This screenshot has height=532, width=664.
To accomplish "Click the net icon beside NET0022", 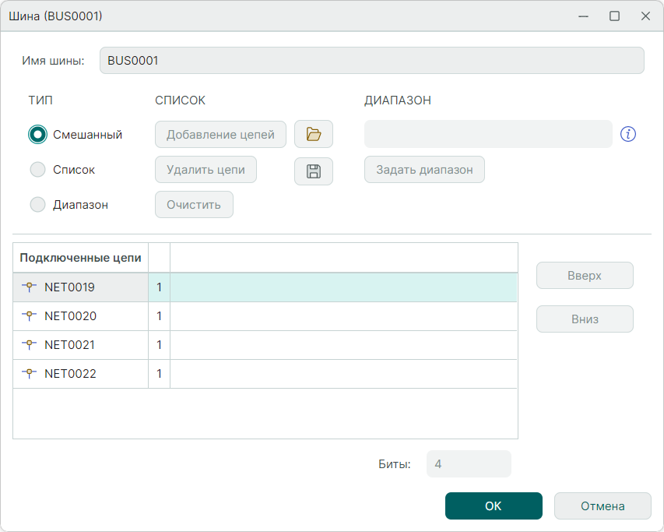I will tap(30, 374).
